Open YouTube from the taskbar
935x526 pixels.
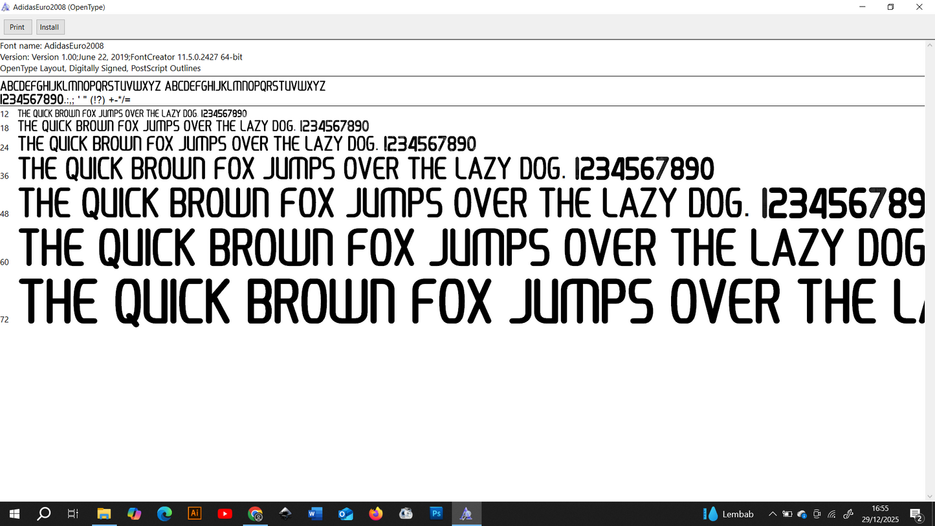click(225, 514)
